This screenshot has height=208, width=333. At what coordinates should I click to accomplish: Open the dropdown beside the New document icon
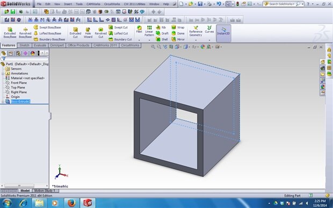[x=186, y=4]
